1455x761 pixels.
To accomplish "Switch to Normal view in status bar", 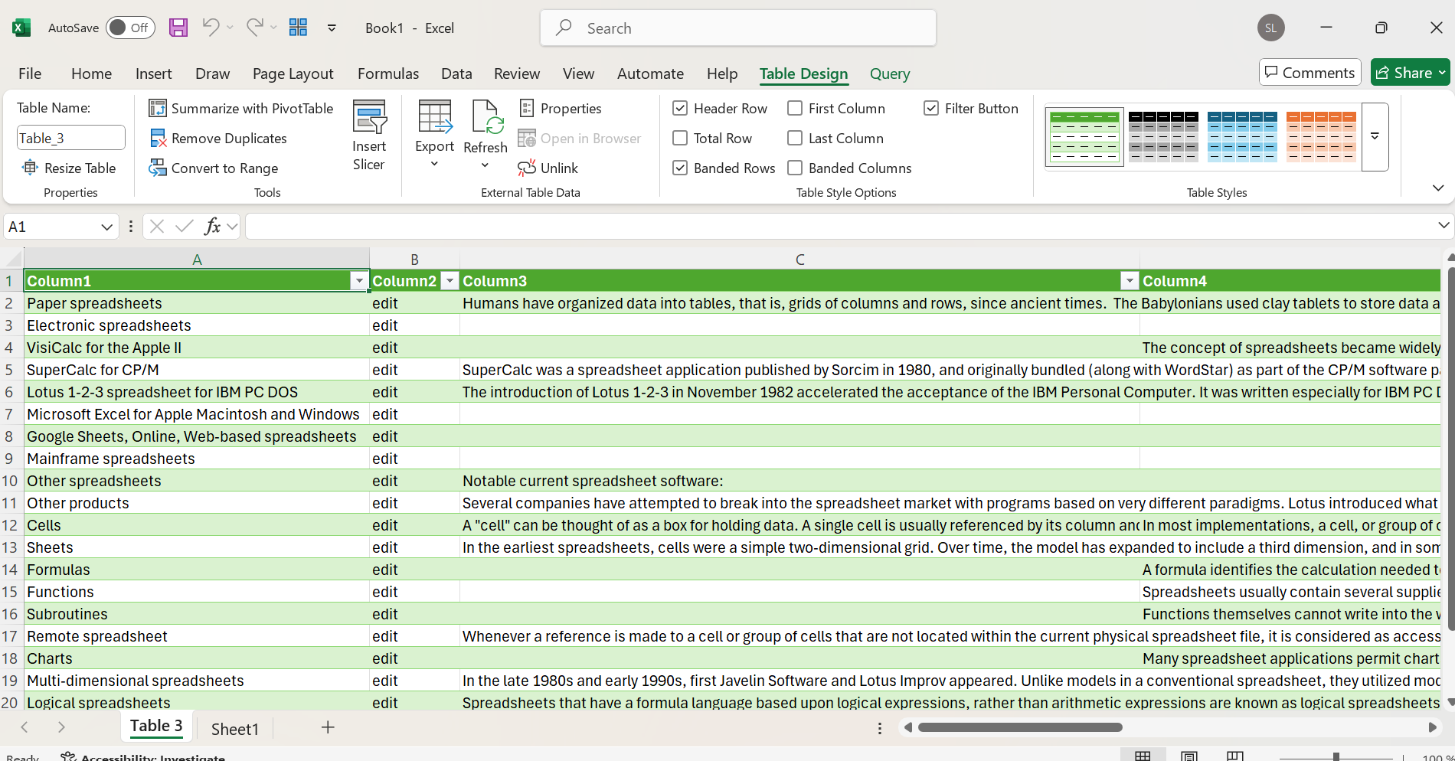I will coord(1143,756).
